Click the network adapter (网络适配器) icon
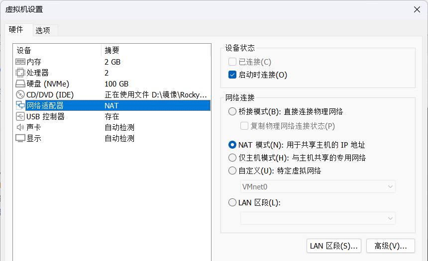Screen dimensions: 428x261 point(20,105)
